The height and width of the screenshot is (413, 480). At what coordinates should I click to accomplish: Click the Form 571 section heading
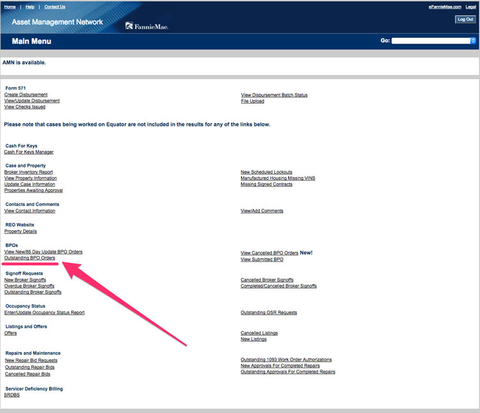pyautogui.click(x=15, y=88)
